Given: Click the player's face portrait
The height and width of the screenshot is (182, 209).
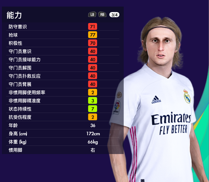Looking at the screenshot, I should pos(162,46).
